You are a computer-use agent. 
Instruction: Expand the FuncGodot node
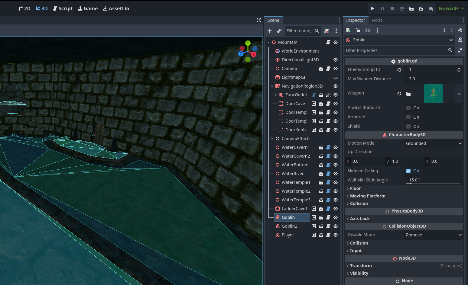coord(276,95)
